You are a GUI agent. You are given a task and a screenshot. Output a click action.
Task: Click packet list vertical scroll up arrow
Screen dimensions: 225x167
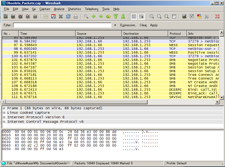click(x=222, y=32)
